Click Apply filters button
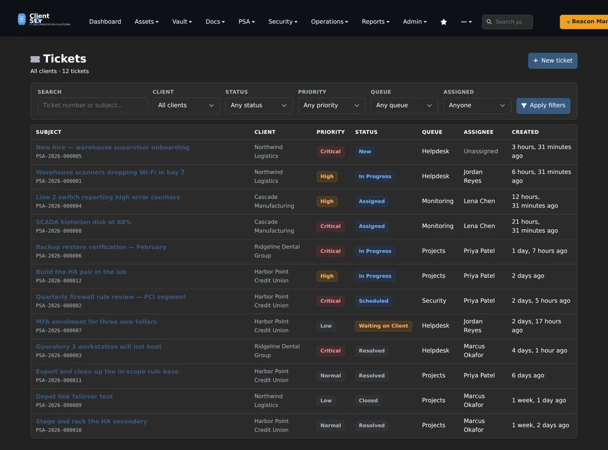This screenshot has width=608, height=450. [x=543, y=105]
